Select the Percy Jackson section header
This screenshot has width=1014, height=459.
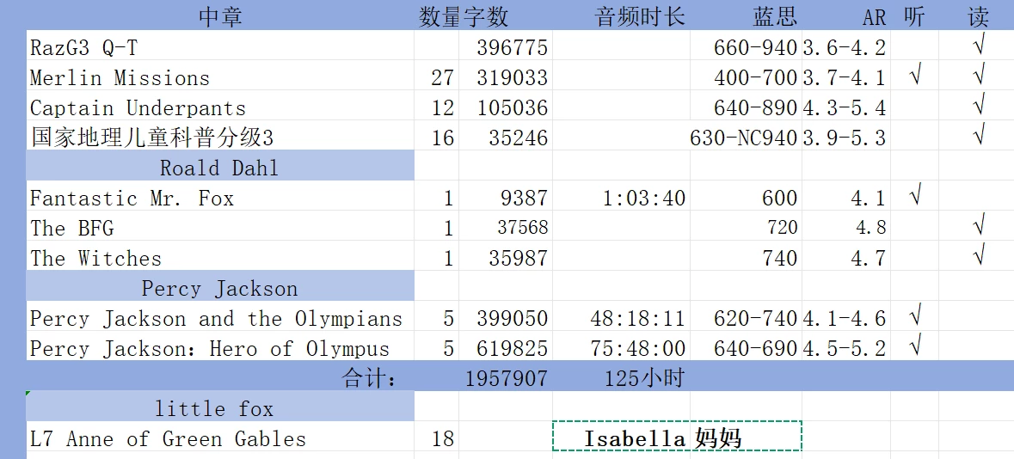click(x=220, y=286)
